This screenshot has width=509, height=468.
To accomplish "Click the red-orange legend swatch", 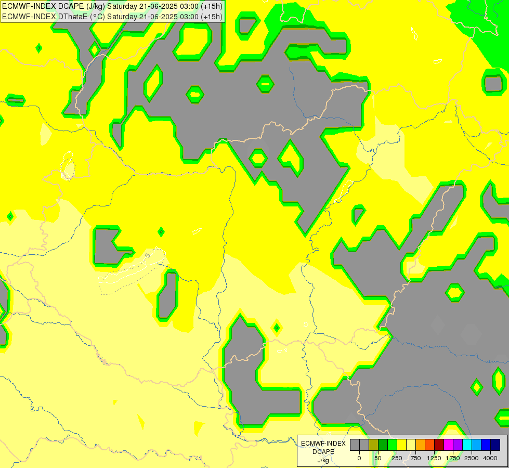I will coord(430,445).
